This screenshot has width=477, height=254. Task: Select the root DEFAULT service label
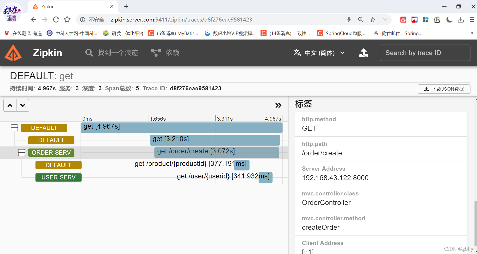pyautogui.click(x=44, y=128)
